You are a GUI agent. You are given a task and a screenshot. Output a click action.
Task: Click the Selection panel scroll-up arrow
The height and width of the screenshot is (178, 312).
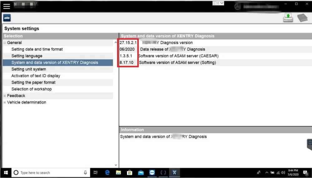116,42
